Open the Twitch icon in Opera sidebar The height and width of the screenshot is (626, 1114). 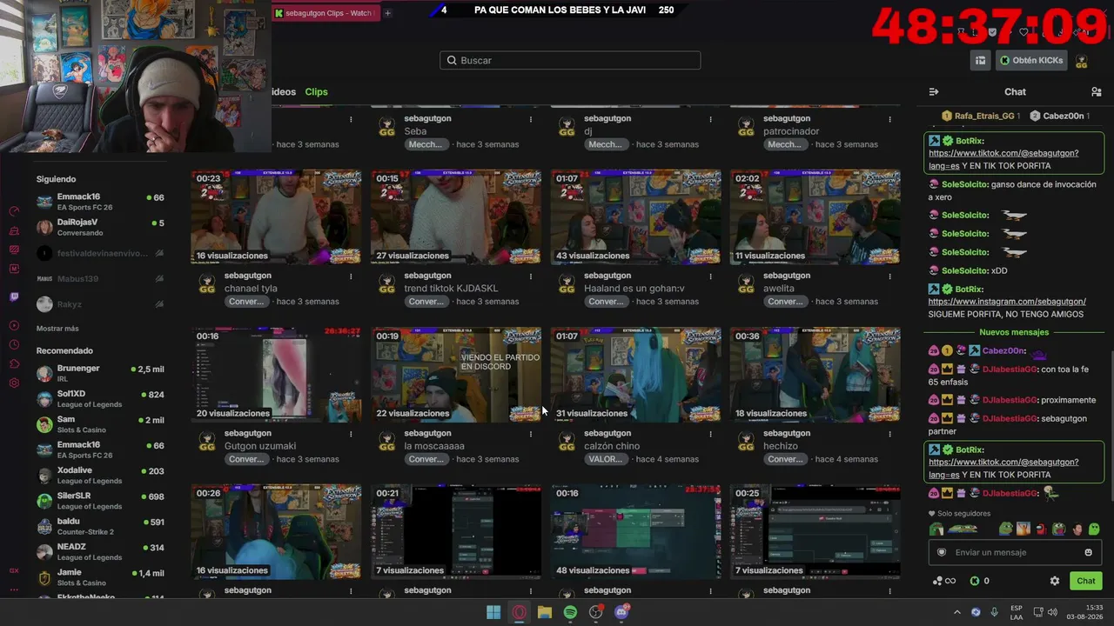[14, 297]
